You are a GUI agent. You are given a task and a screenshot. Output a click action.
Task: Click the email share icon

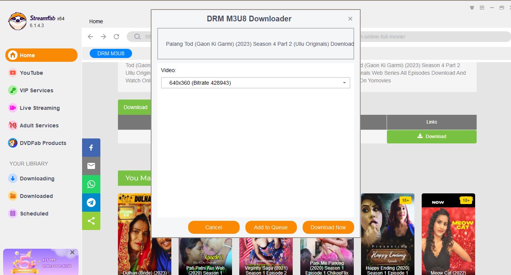[91, 166]
